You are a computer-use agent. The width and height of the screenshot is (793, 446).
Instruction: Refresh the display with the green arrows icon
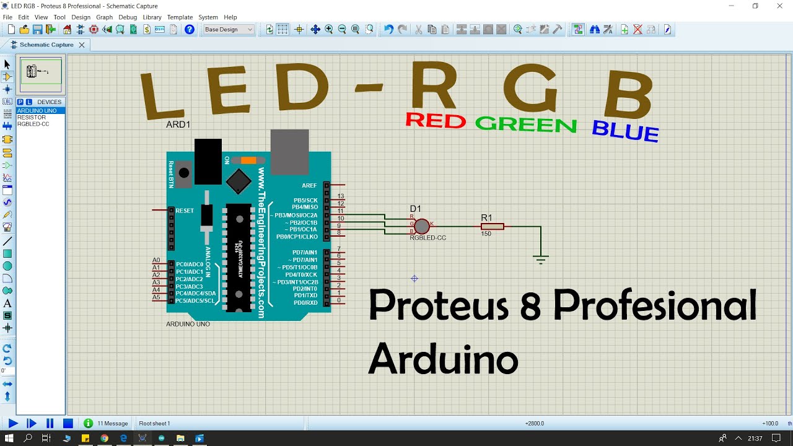(x=269, y=29)
